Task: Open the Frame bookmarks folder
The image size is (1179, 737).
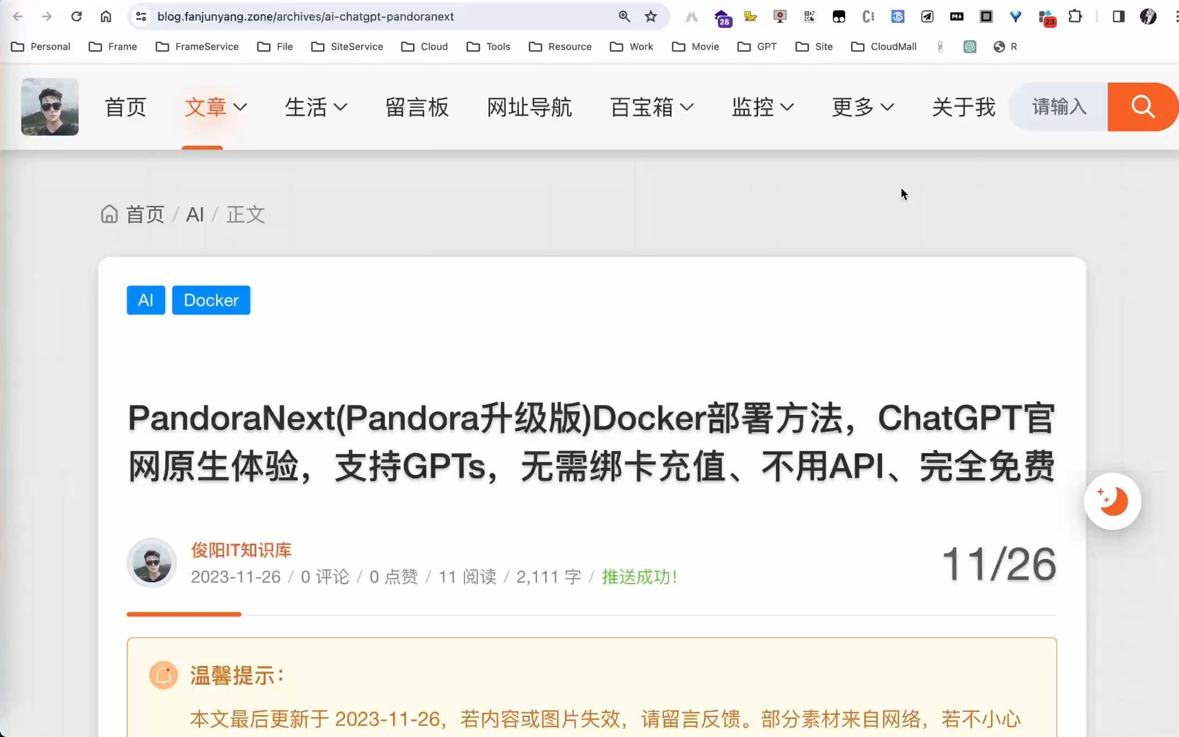Action: (x=113, y=47)
